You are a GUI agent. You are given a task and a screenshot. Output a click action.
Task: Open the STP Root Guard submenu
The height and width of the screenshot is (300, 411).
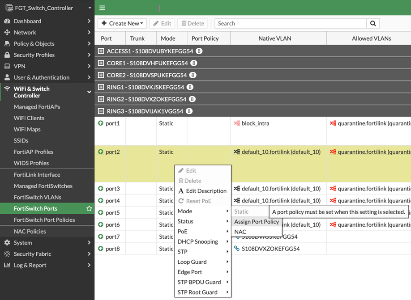(203, 292)
